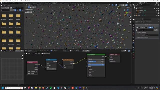Open the Type dropdown in Attribute node
160x90 pixels.
tap(34, 71)
